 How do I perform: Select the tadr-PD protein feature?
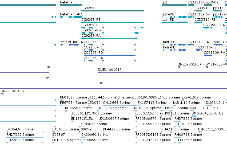(175, 50)
